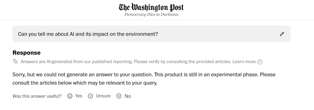314x110 pixels.
Task: Click the AI sparkle icon beside disclaimer
Action: (15, 62)
